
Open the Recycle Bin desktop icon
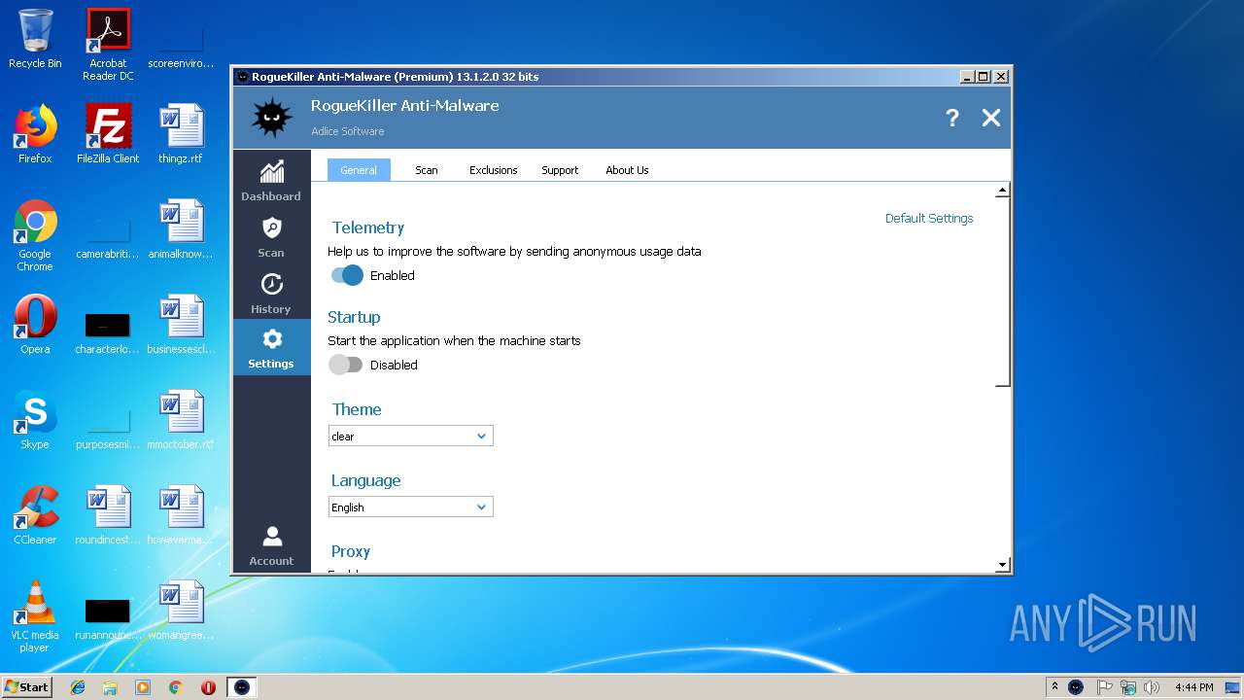(35, 40)
